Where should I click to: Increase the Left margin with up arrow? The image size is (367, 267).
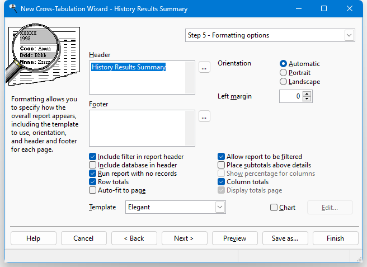point(307,93)
